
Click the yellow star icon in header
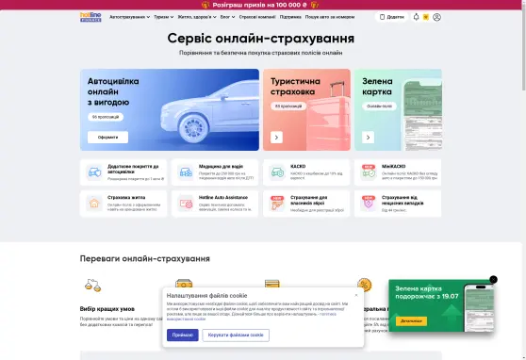click(x=426, y=17)
